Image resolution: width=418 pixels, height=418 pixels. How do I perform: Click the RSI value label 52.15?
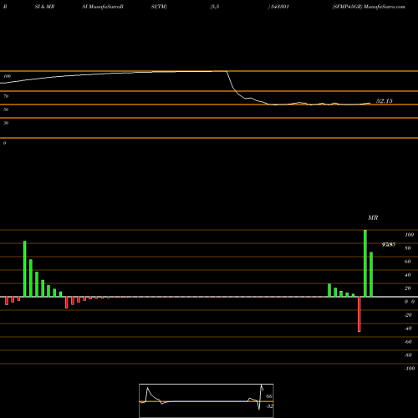point(385,101)
